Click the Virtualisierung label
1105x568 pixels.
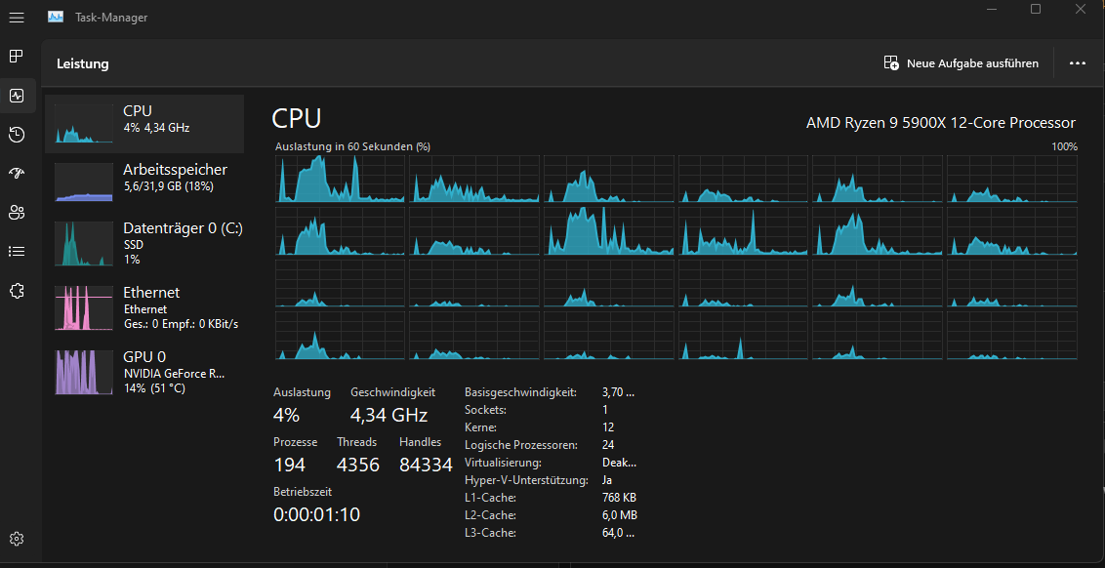pyautogui.click(x=503, y=463)
